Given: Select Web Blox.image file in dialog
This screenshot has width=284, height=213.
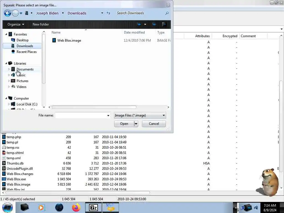Looking at the screenshot, I should pos(69,40).
